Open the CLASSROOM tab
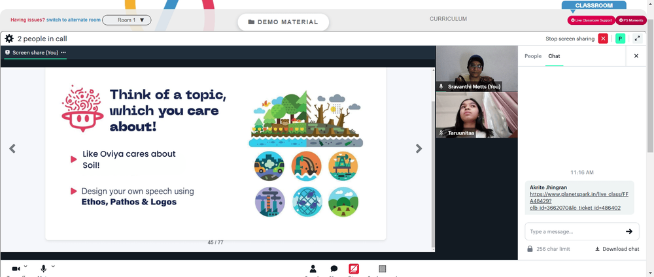The image size is (654, 277). click(x=594, y=5)
